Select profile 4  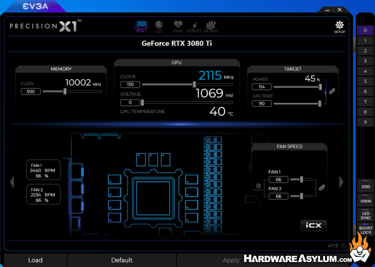click(365, 71)
